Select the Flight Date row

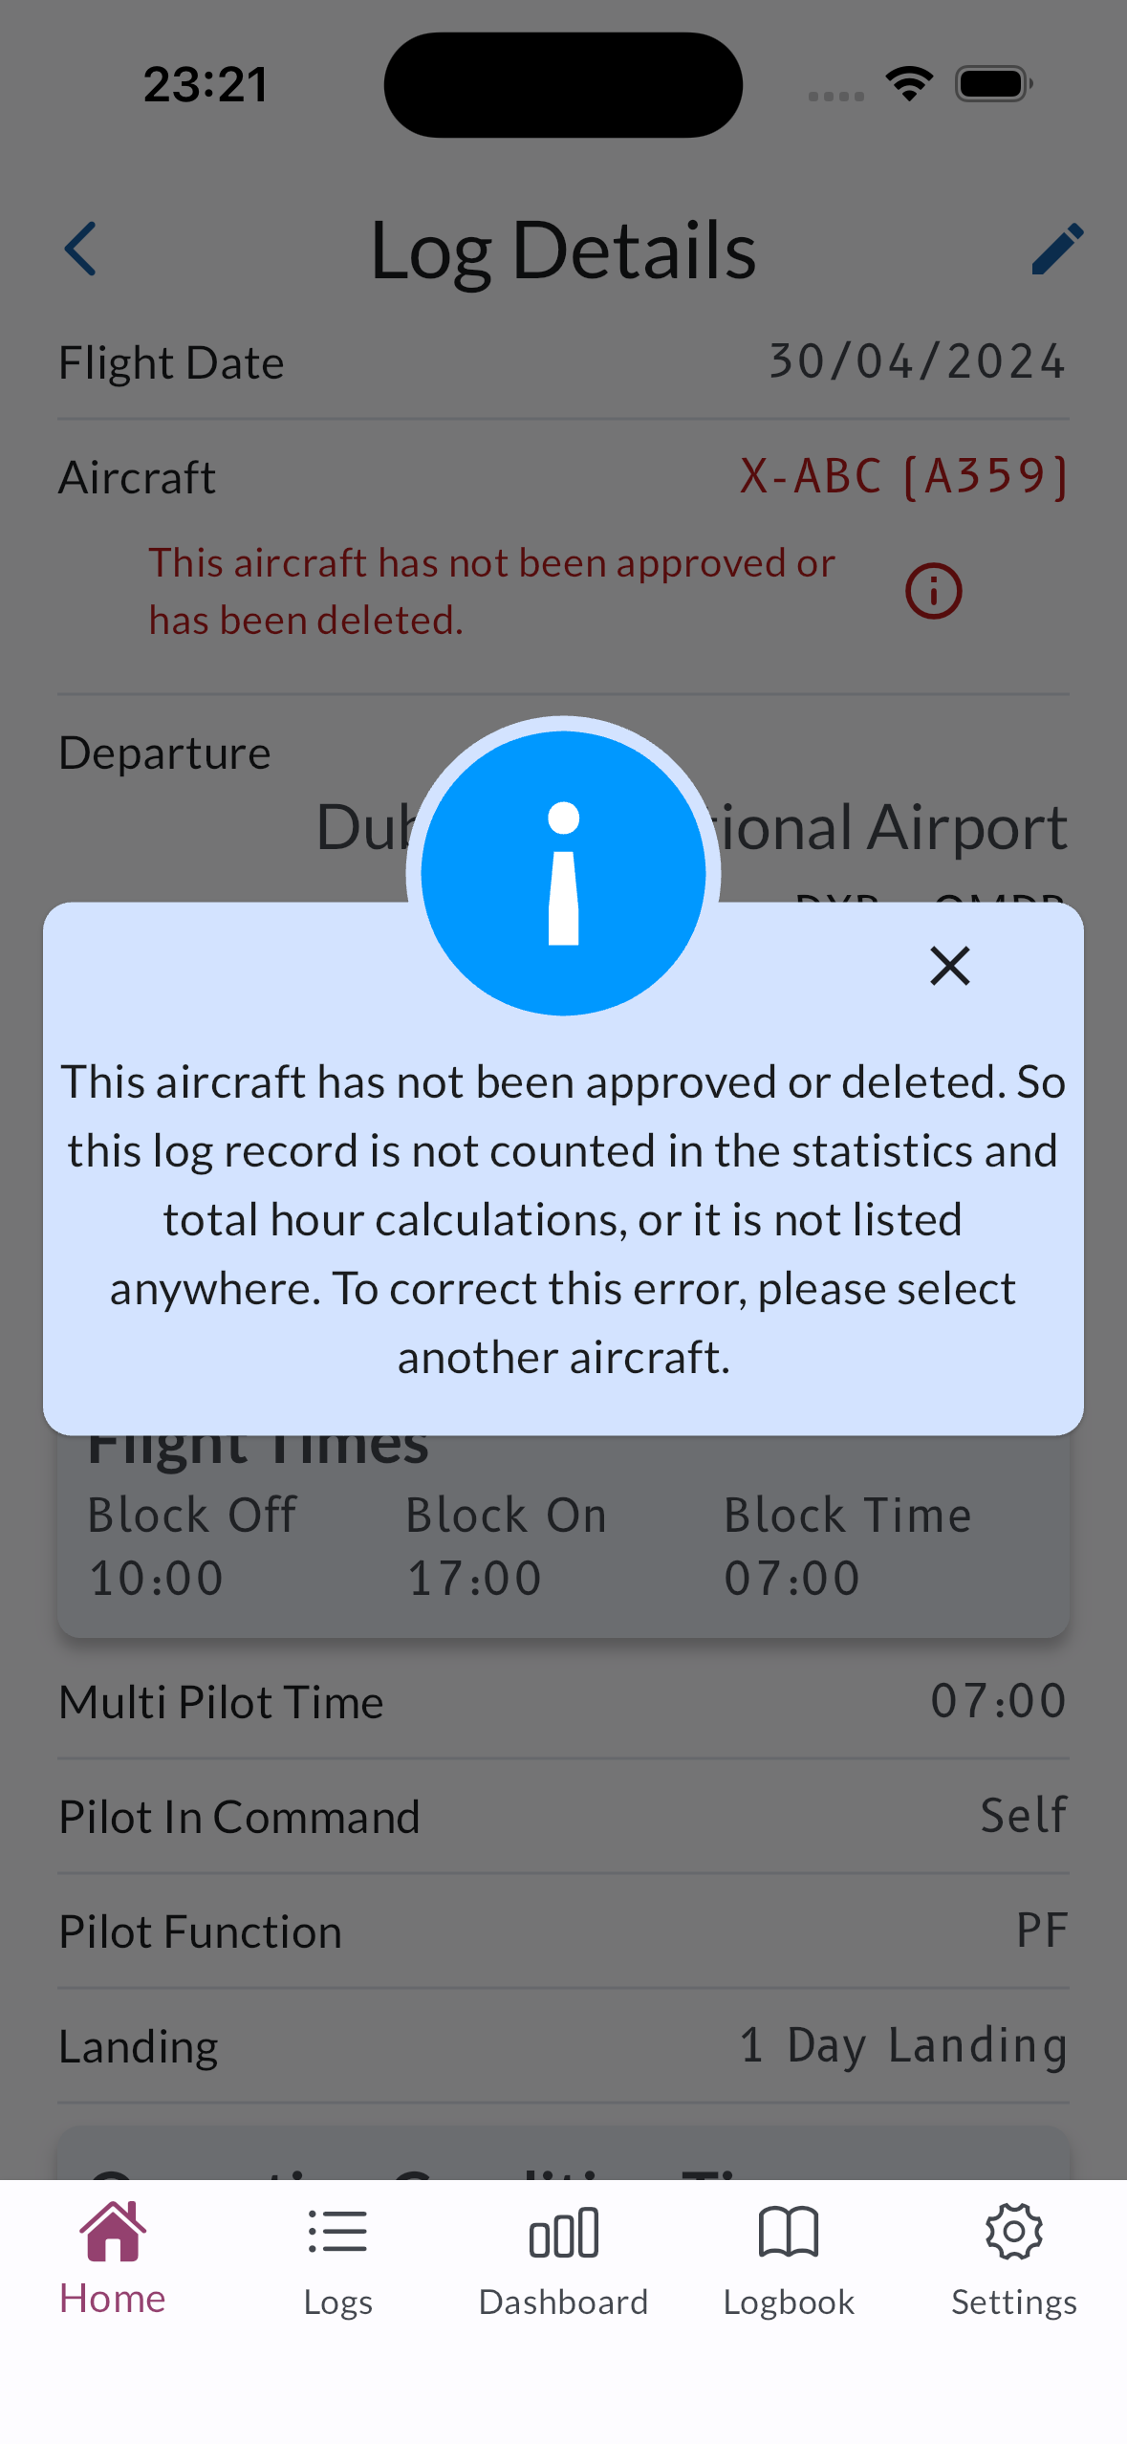pyautogui.click(x=563, y=362)
